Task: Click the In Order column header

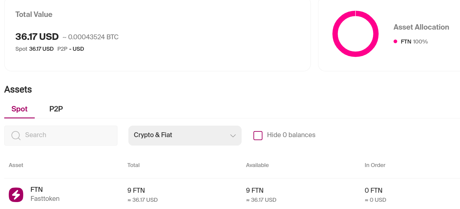Action: pos(375,165)
